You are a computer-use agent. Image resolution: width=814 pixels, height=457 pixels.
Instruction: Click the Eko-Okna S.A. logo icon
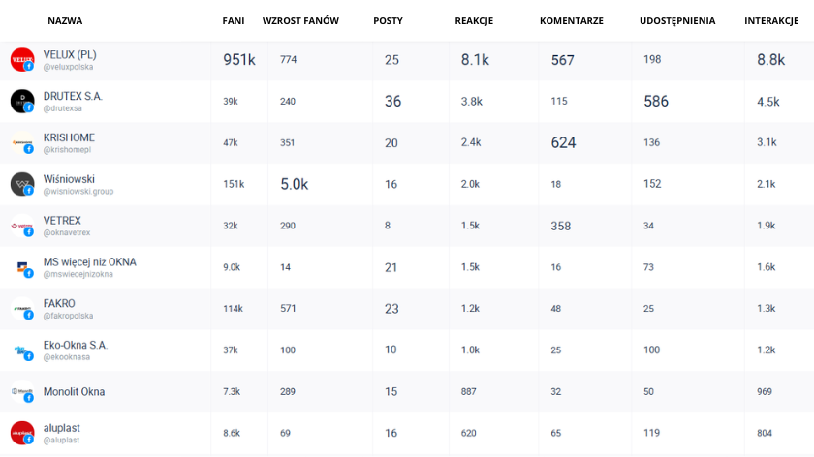click(x=22, y=350)
